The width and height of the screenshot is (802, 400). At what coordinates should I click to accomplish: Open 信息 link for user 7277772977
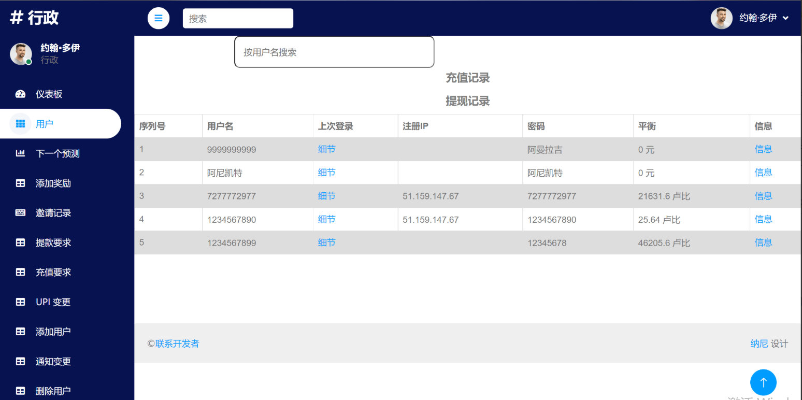coord(763,196)
